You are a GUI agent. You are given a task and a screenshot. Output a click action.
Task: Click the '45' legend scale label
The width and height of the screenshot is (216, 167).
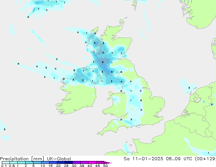tap(97, 166)
